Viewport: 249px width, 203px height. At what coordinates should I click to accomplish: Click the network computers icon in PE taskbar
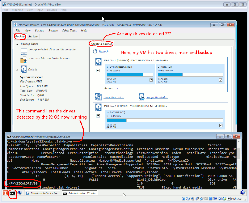click(x=19, y=193)
